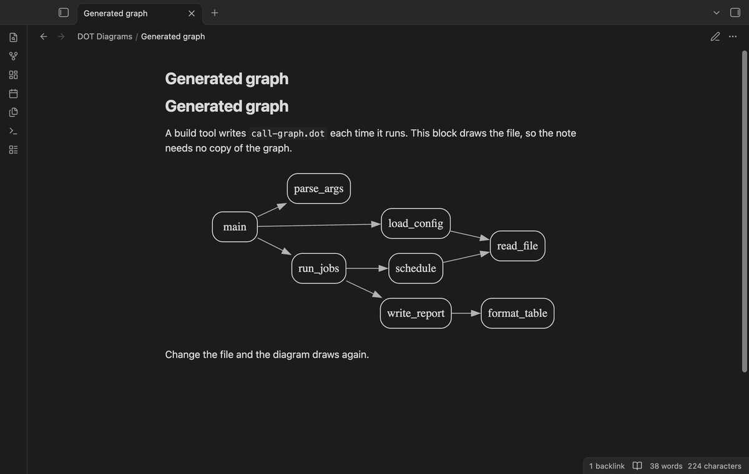Click the insert template icon in ribbon
This screenshot has height=474, width=749.
(14, 112)
